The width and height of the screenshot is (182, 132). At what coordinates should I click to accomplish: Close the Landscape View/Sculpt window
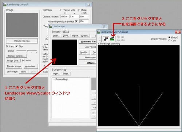[x=178, y=32]
